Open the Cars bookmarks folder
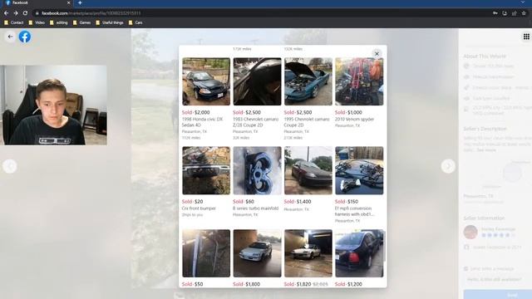 (x=135, y=22)
